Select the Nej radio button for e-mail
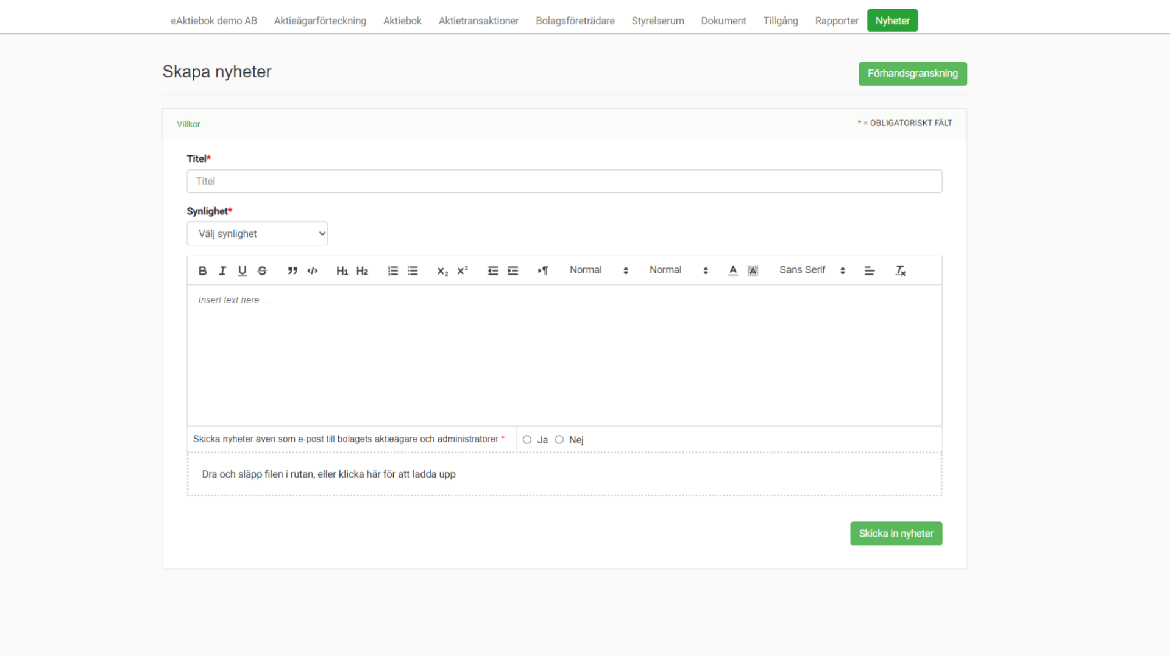 (x=559, y=440)
